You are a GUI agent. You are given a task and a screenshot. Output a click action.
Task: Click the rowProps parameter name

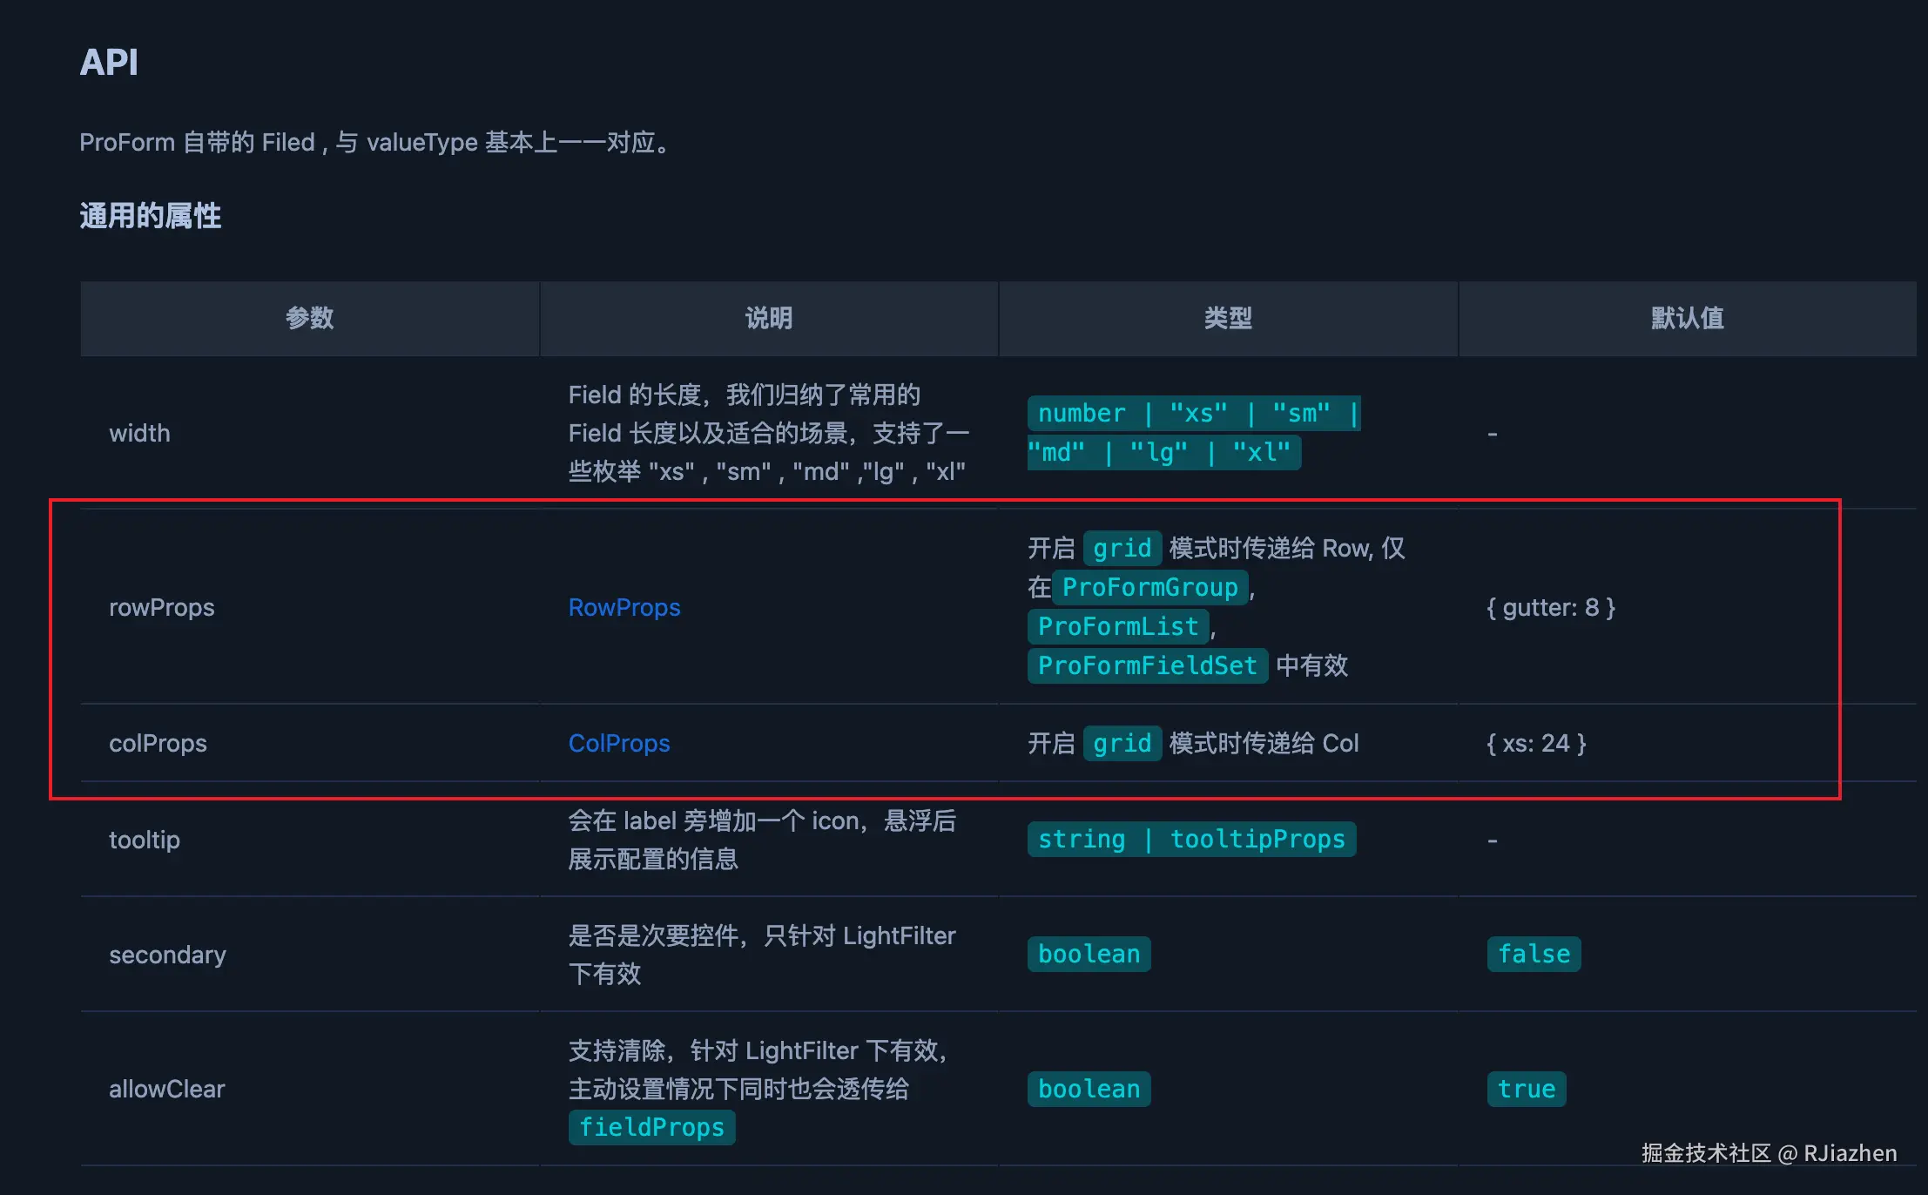pos(161,607)
